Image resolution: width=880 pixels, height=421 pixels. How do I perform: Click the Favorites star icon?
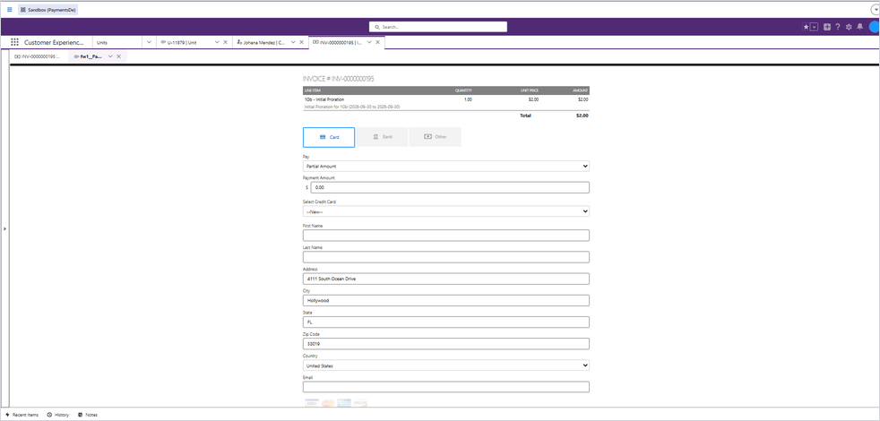(x=806, y=27)
